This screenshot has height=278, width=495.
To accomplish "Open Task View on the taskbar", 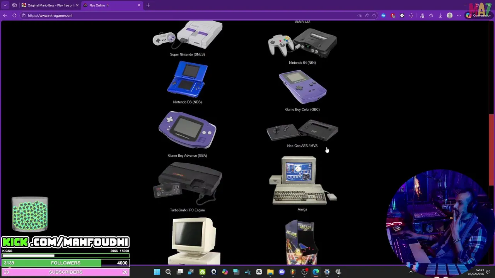I will tap(180, 272).
